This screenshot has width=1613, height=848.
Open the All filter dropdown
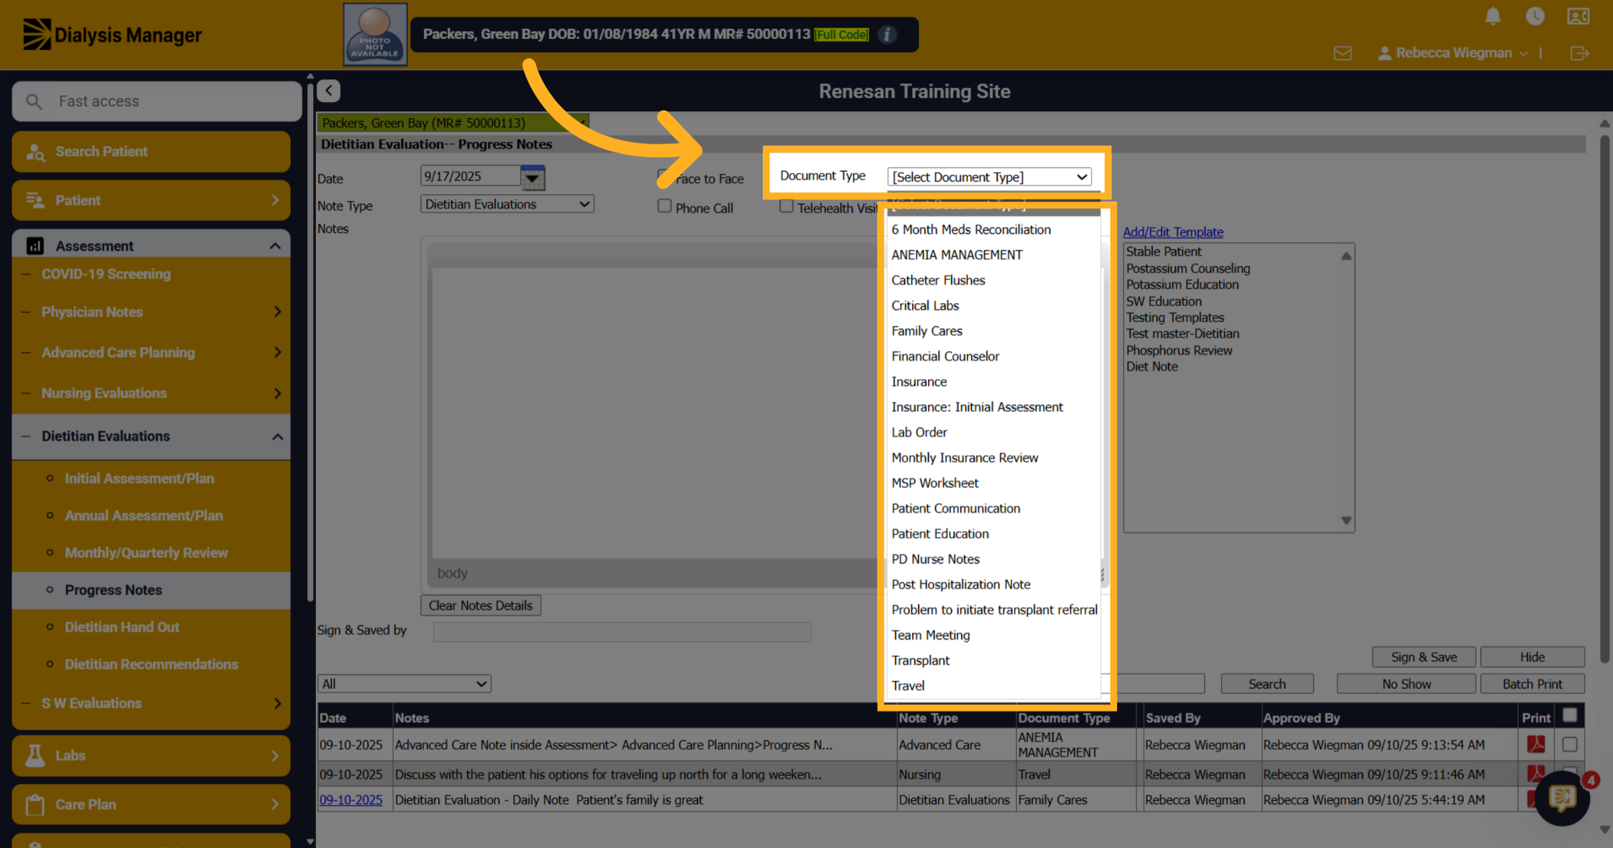(405, 684)
